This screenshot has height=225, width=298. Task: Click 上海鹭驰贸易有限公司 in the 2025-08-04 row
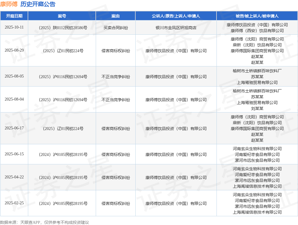tap(257, 103)
